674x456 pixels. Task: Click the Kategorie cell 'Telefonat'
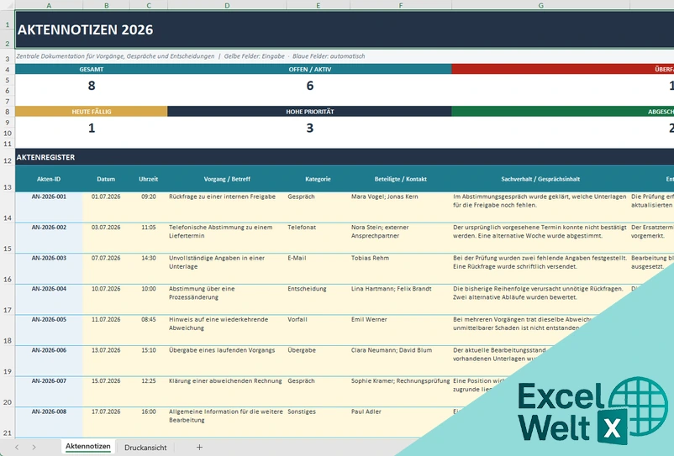tap(318, 238)
